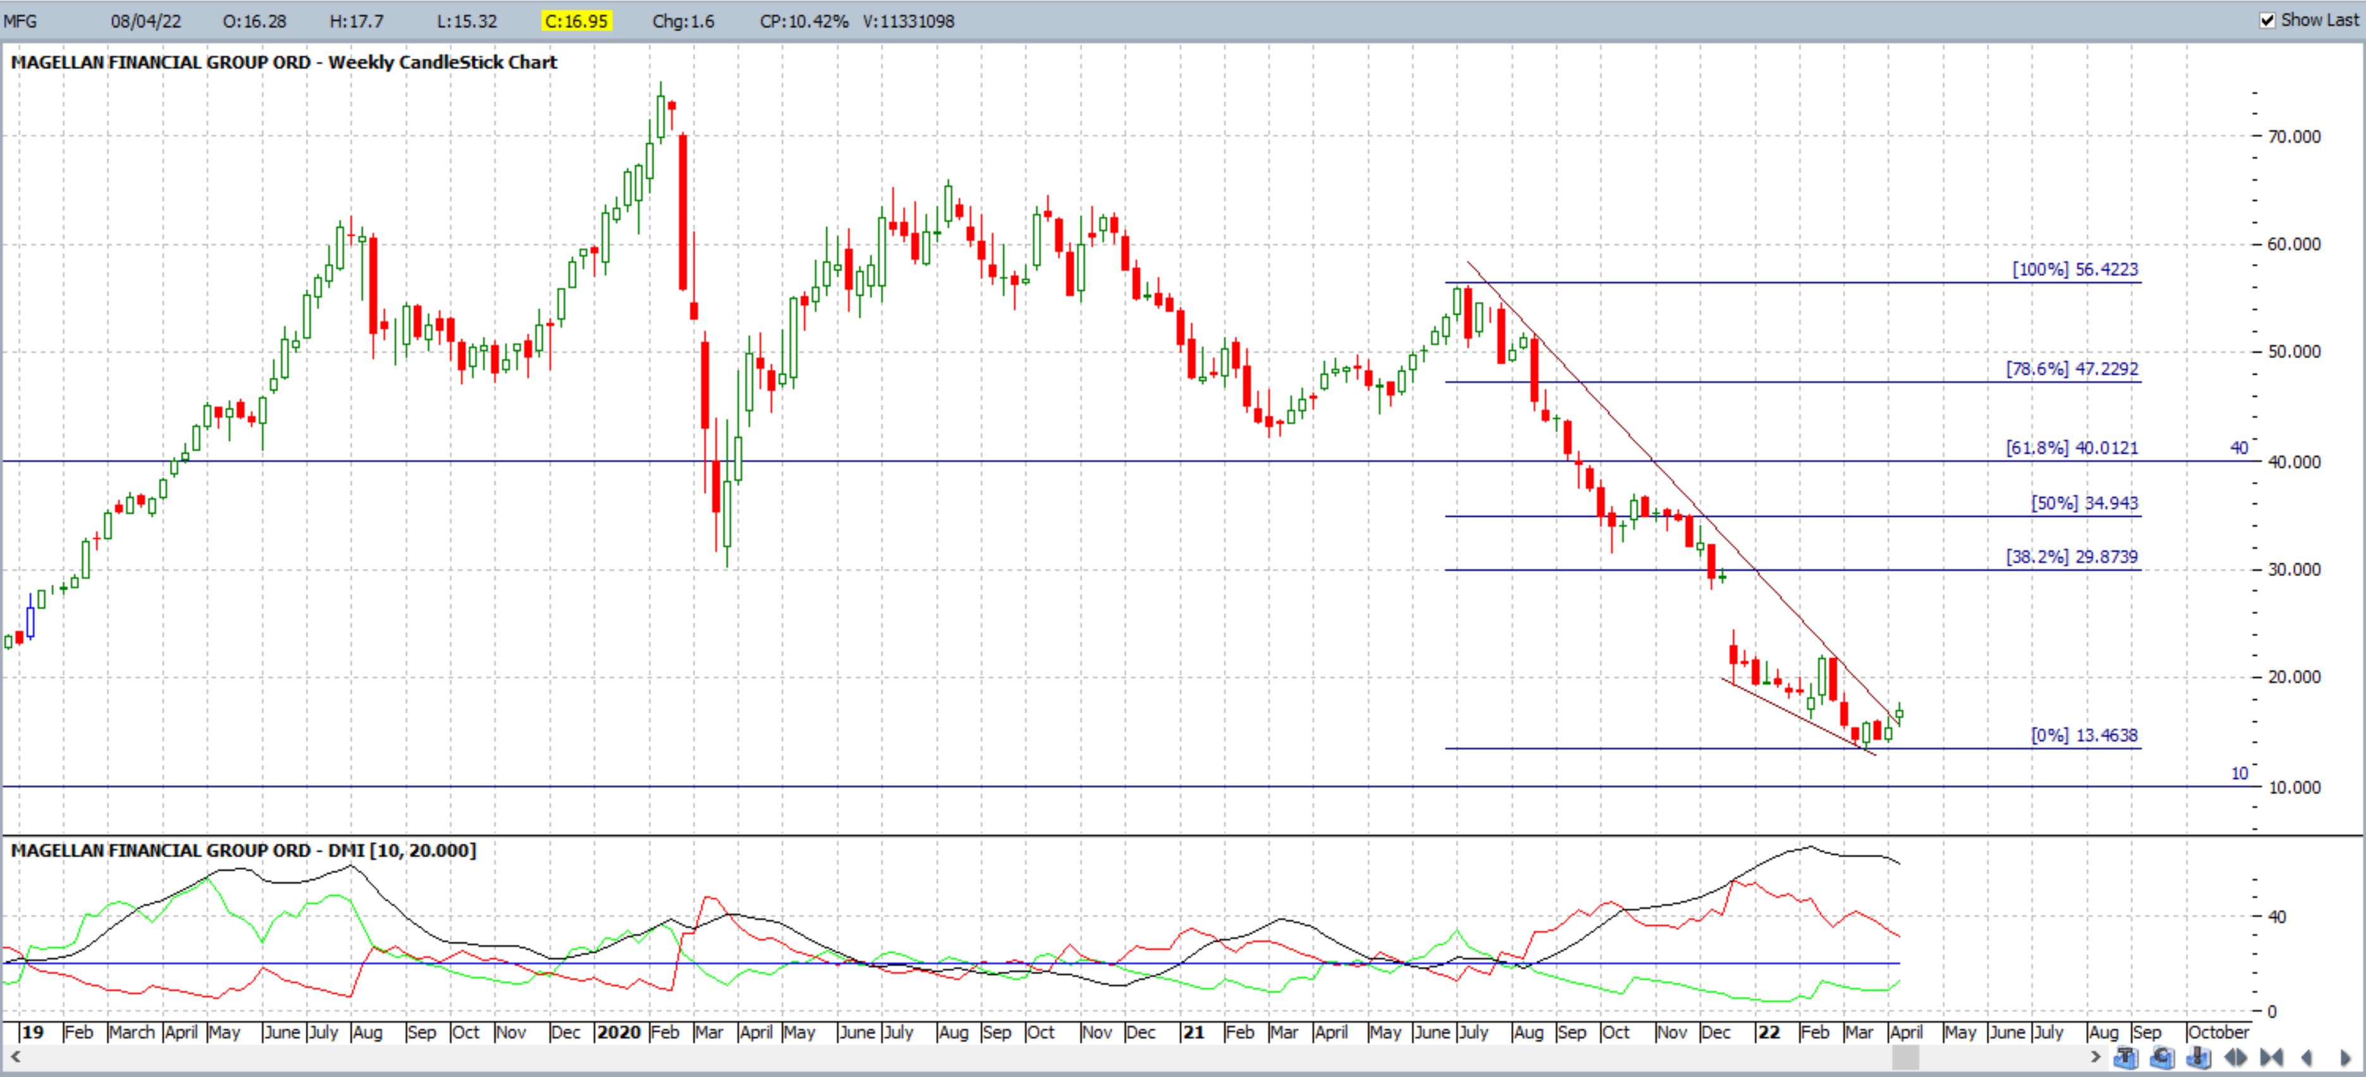This screenshot has height=1077, width=2366.
Task: Click the 'C' icon in bottom toolbar
Action: click(2162, 1057)
